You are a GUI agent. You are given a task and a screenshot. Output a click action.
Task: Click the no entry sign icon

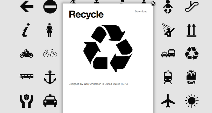tap(50, 7)
